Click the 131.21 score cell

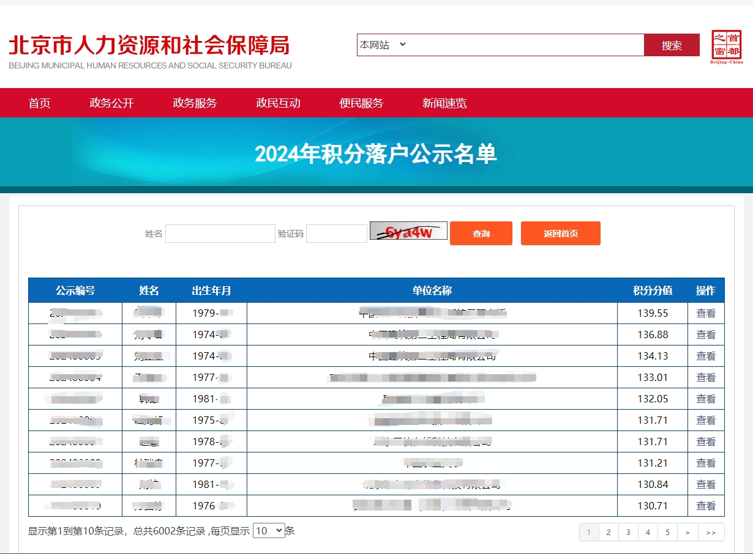(x=653, y=463)
